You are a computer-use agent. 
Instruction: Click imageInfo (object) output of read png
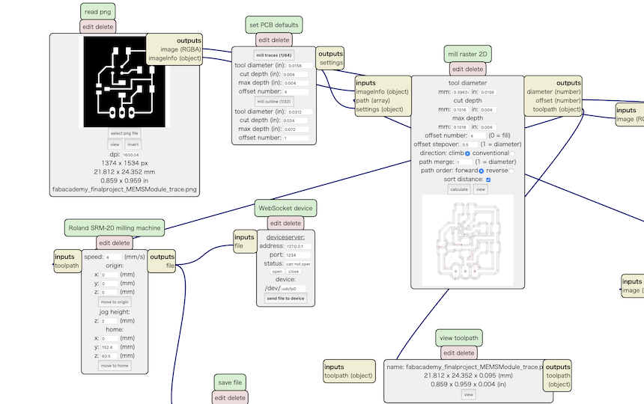pos(175,58)
